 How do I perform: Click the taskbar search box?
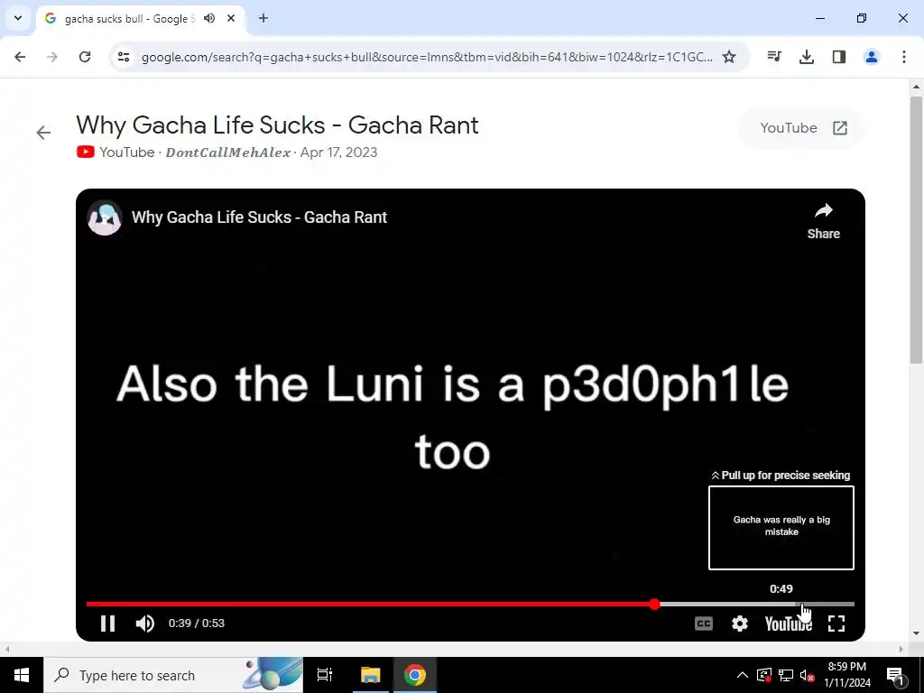pos(173,675)
